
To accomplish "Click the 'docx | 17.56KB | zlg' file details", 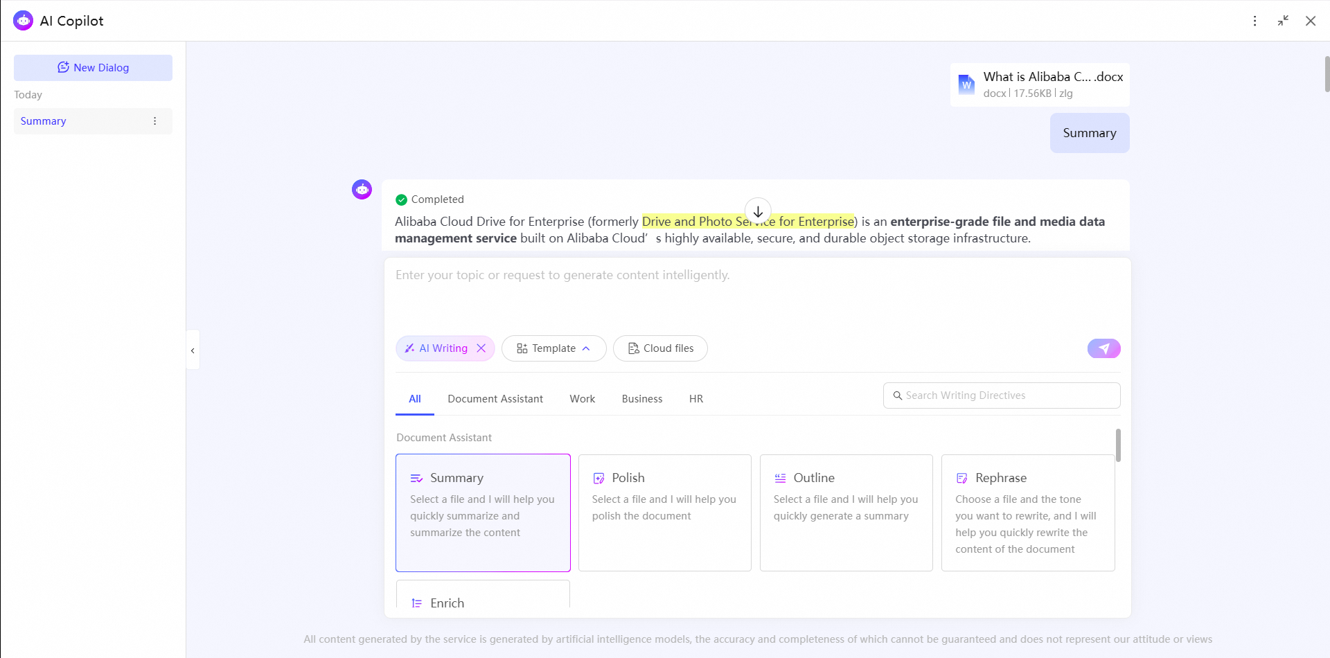I will 1028,94.
